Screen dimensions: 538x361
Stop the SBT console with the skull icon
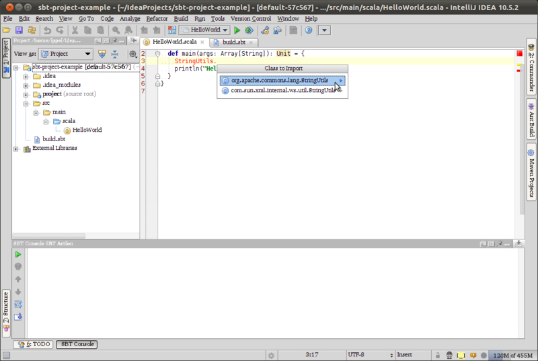[x=18, y=267]
